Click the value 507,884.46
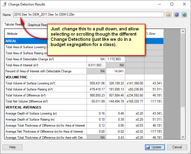 (x=115, y=95)
